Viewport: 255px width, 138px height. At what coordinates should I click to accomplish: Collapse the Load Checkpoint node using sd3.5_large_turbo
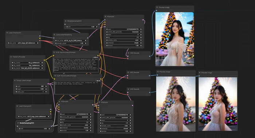click(x=17, y=106)
